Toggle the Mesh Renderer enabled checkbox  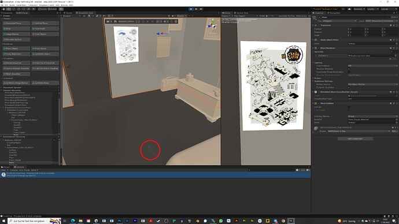[x=319, y=48]
